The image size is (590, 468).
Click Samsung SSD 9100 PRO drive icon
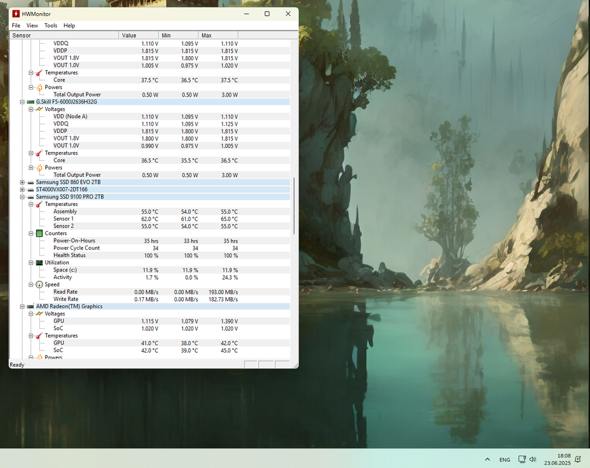[x=30, y=197]
